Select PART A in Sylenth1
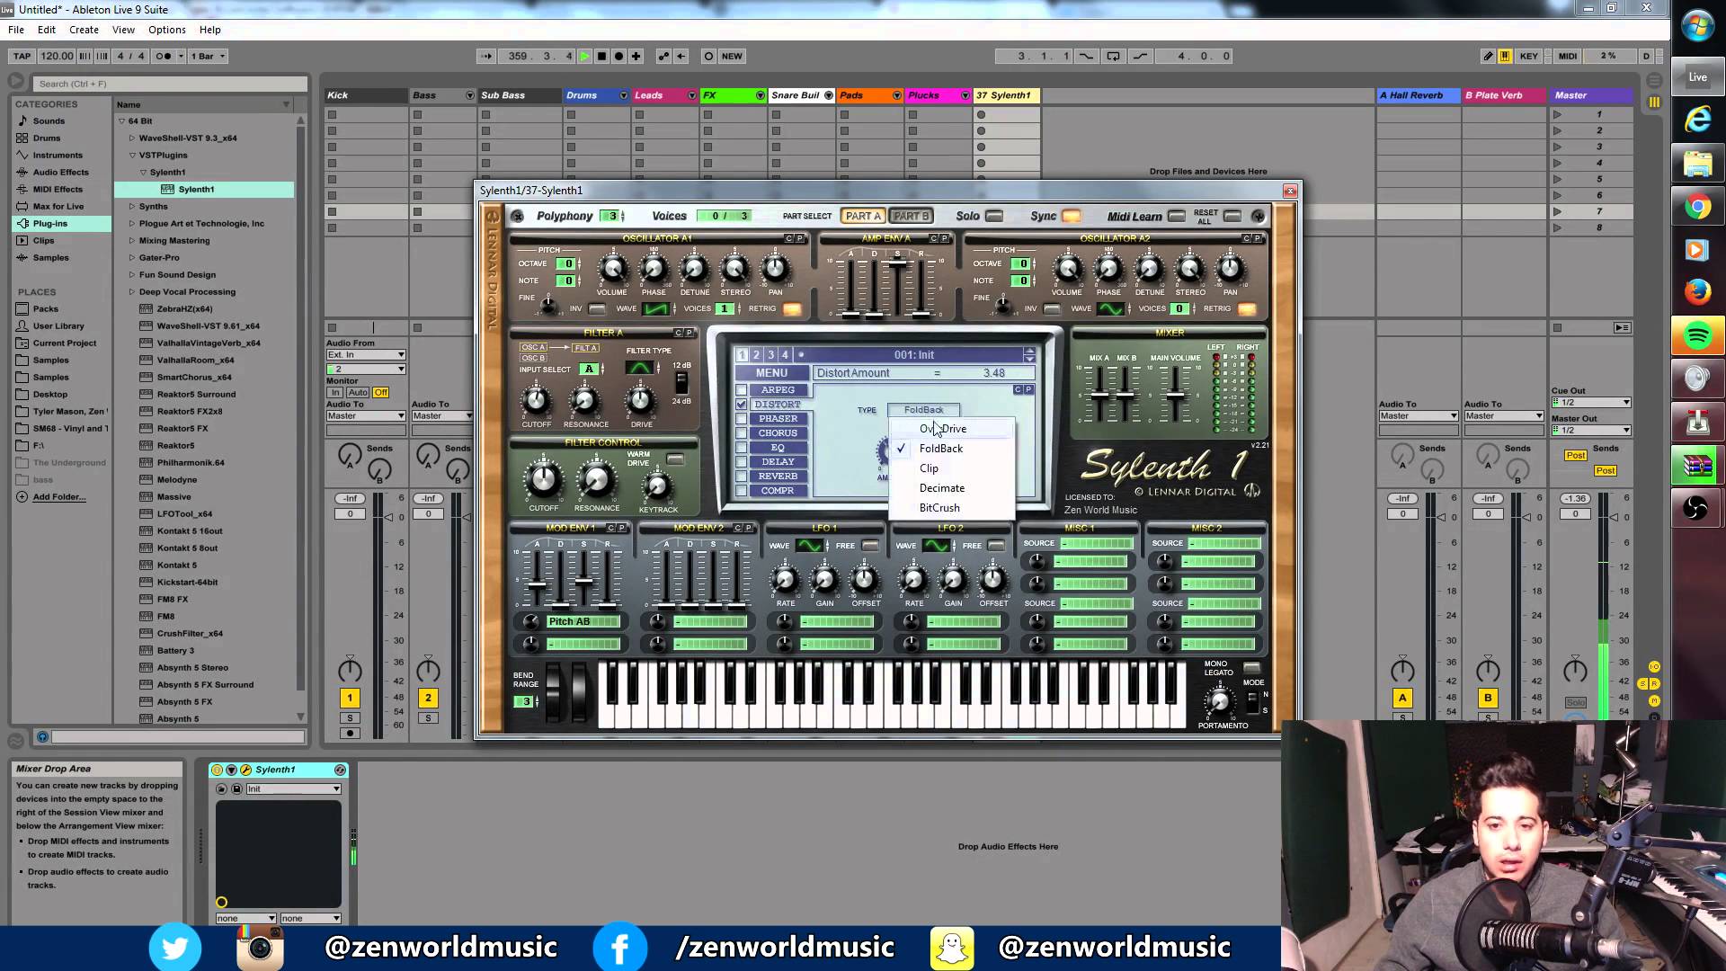This screenshot has width=1726, height=971. point(863,216)
